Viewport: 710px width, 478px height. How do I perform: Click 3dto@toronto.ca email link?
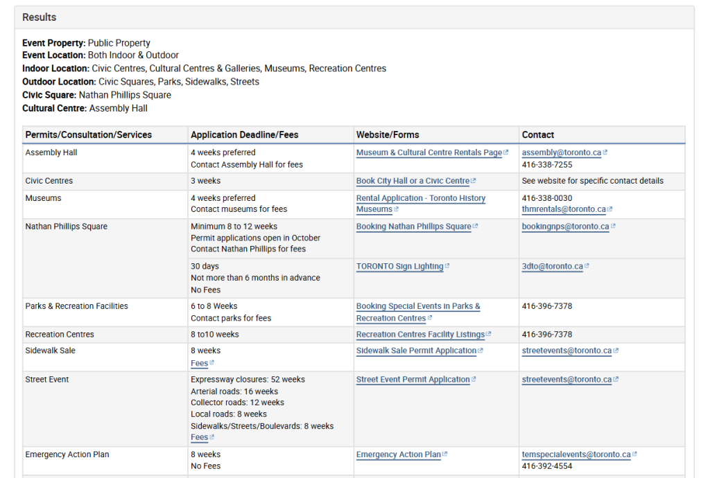coord(552,267)
